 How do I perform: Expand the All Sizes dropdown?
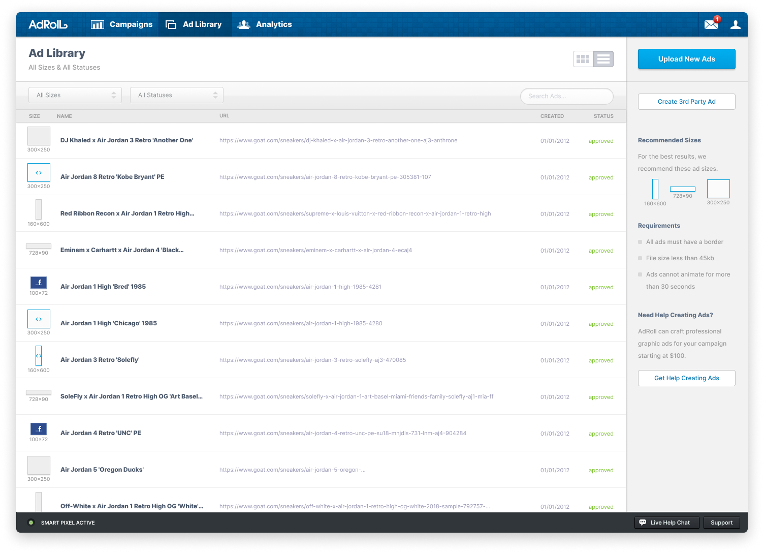75,95
